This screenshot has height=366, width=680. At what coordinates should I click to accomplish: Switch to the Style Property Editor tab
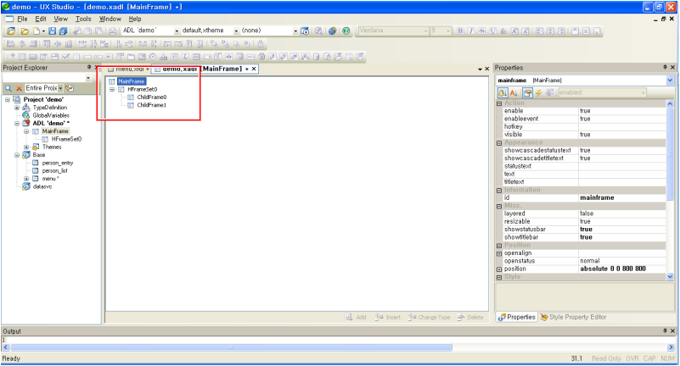coord(576,317)
